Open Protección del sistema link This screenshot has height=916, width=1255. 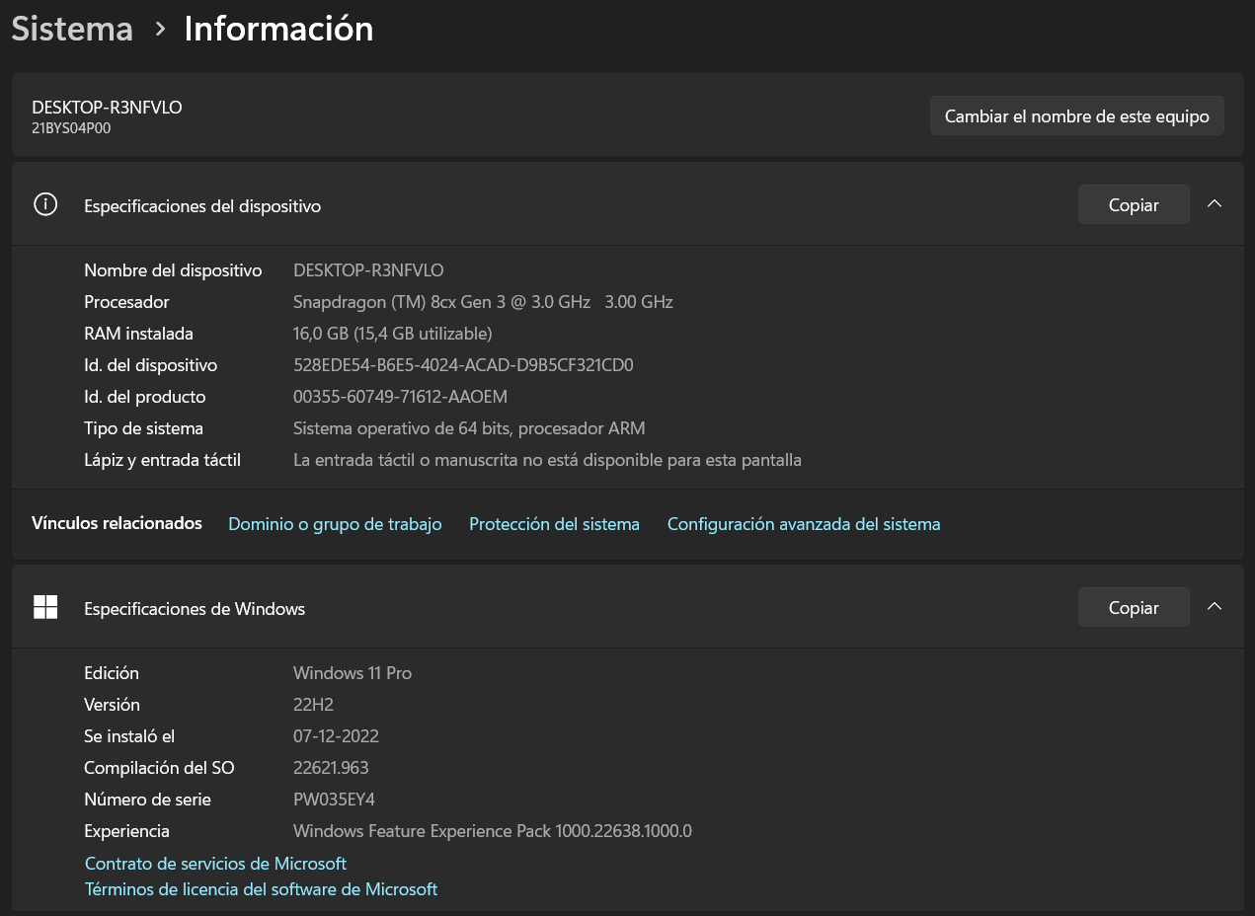554,524
